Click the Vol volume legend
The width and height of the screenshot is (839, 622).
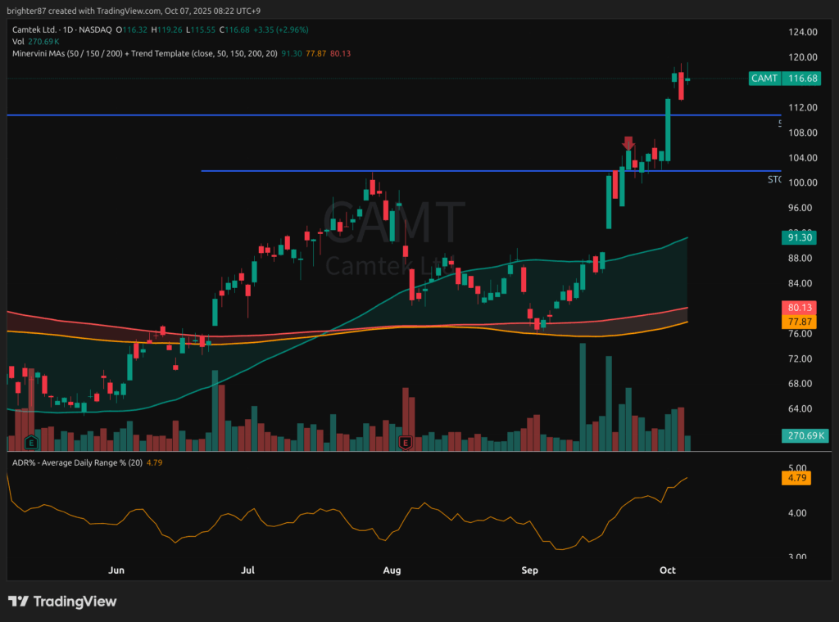[18, 41]
